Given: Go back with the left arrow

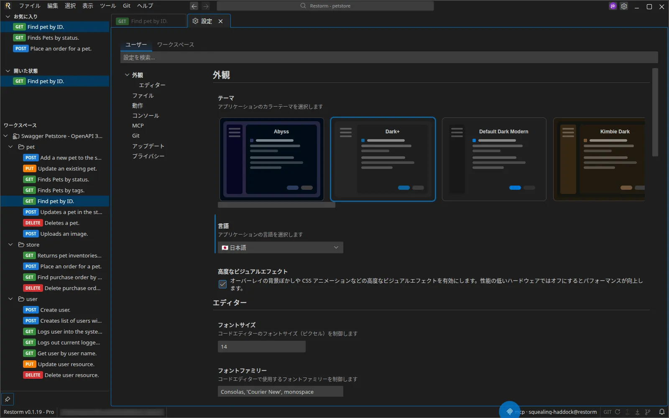Looking at the screenshot, I should click(194, 6).
